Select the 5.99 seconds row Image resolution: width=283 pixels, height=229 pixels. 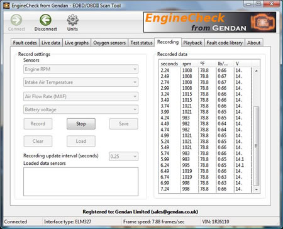coord(206,159)
